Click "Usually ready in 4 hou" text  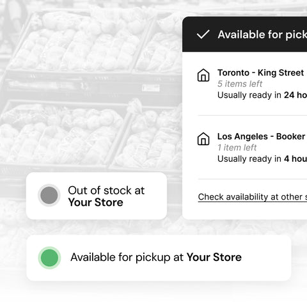[262, 159]
